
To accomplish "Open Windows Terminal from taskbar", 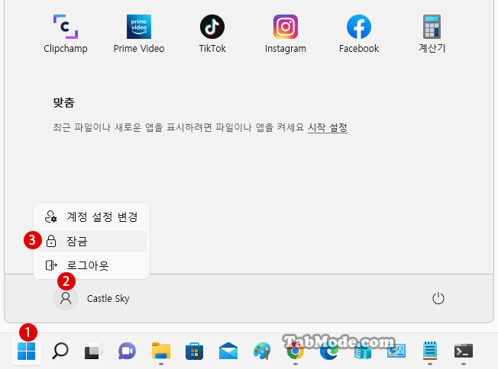I will click(464, 351).
